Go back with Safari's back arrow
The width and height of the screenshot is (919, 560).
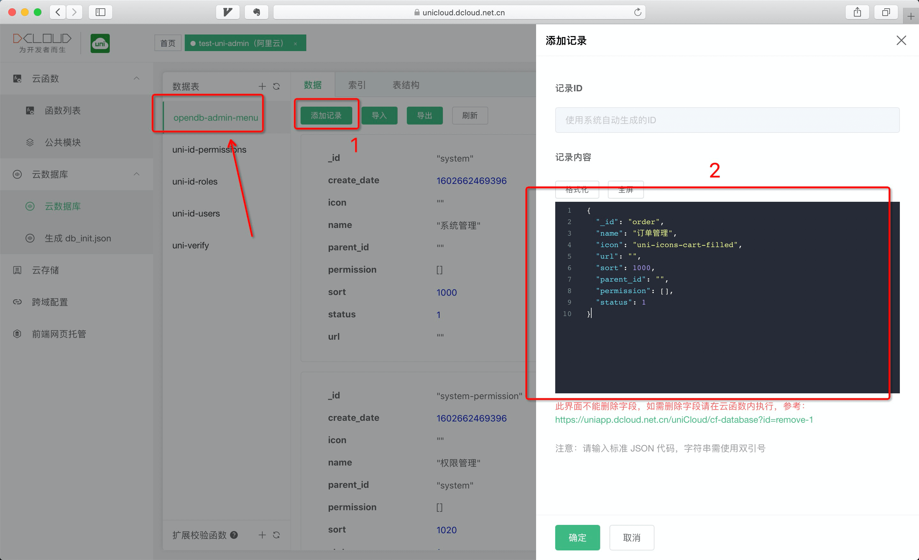pos(58,12)
